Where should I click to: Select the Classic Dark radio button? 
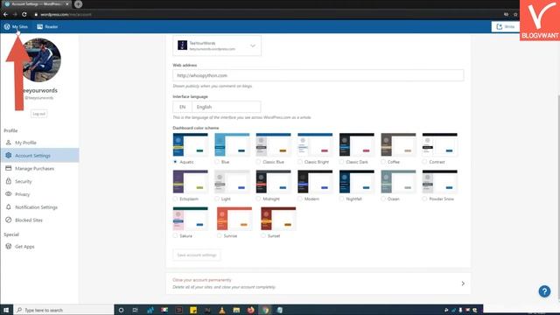coord(341,162)
